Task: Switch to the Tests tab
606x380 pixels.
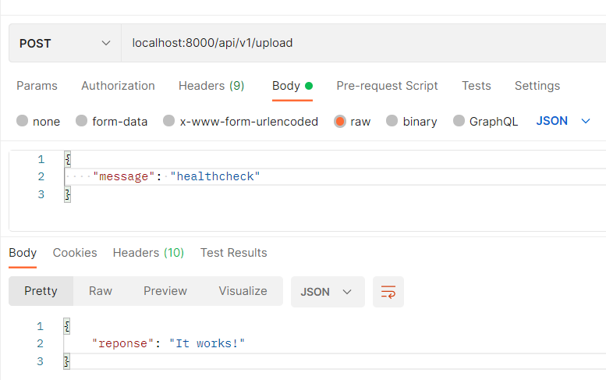Action: click(476, 85)
